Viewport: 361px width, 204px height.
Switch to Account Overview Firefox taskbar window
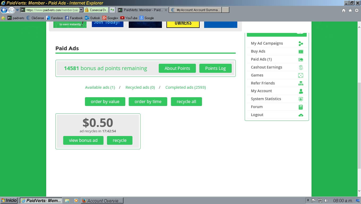pyautogui.click(x=102, y=201)
